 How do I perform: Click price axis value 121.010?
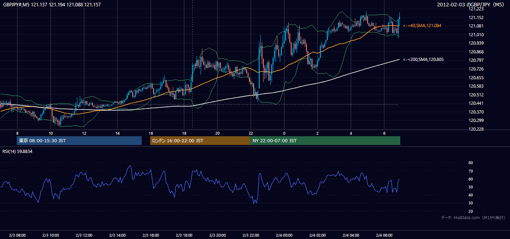(476, 35)
